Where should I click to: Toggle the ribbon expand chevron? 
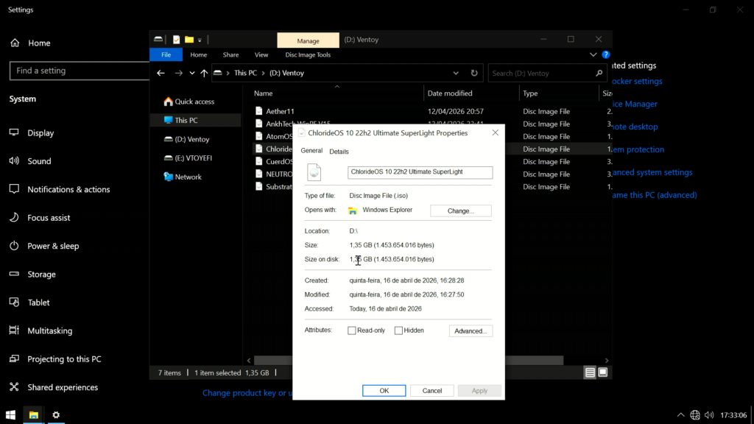pyautogui.click(x=593, y=54)
